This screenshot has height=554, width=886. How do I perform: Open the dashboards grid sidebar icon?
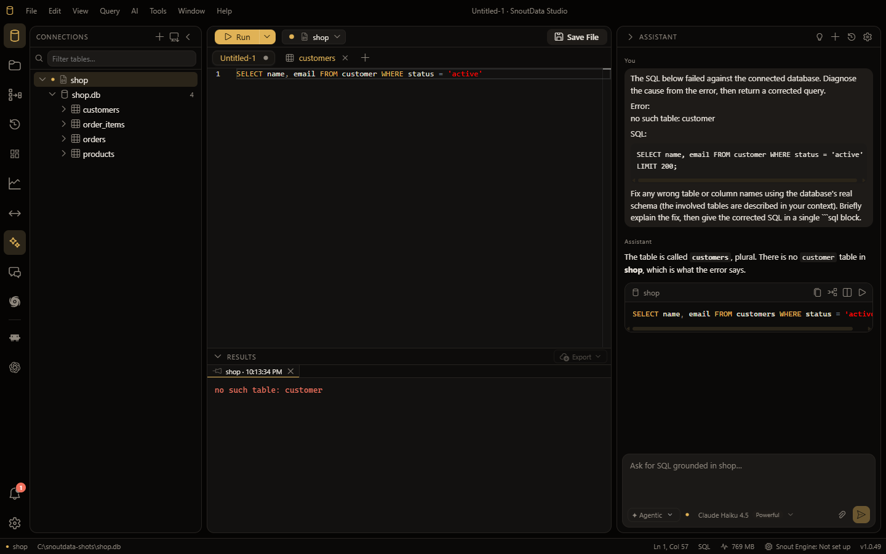point(15,154)
